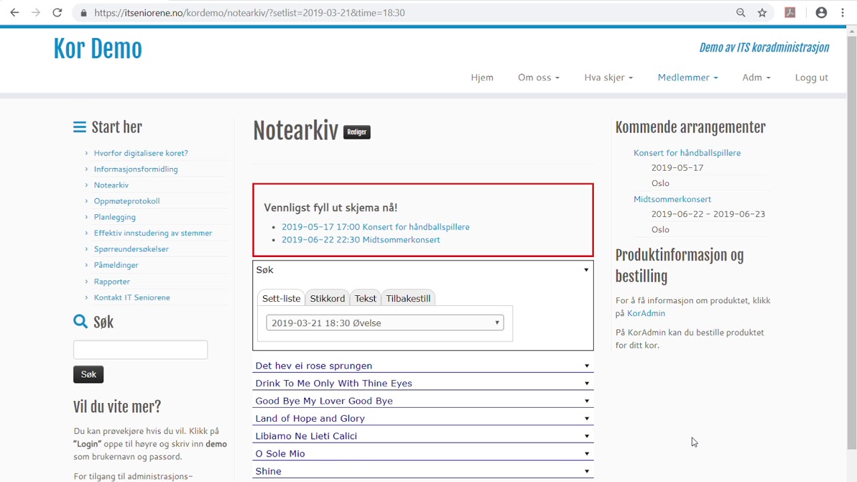
Task: Collapse the Søk panel with its arrow
Action: click(x=586, y=270)
